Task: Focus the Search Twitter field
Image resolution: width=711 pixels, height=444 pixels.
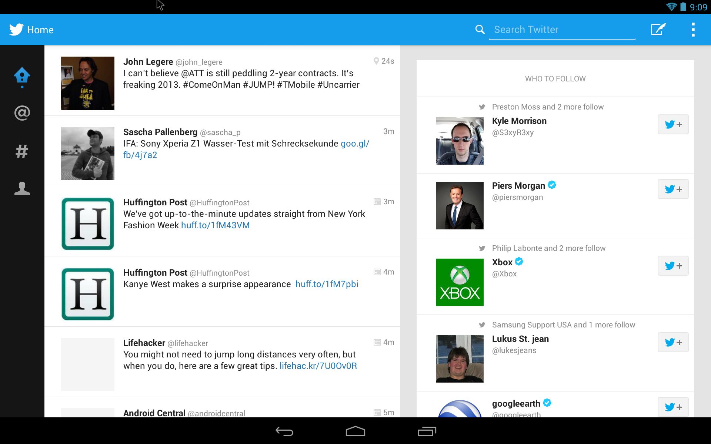Action: pos(562,30)
